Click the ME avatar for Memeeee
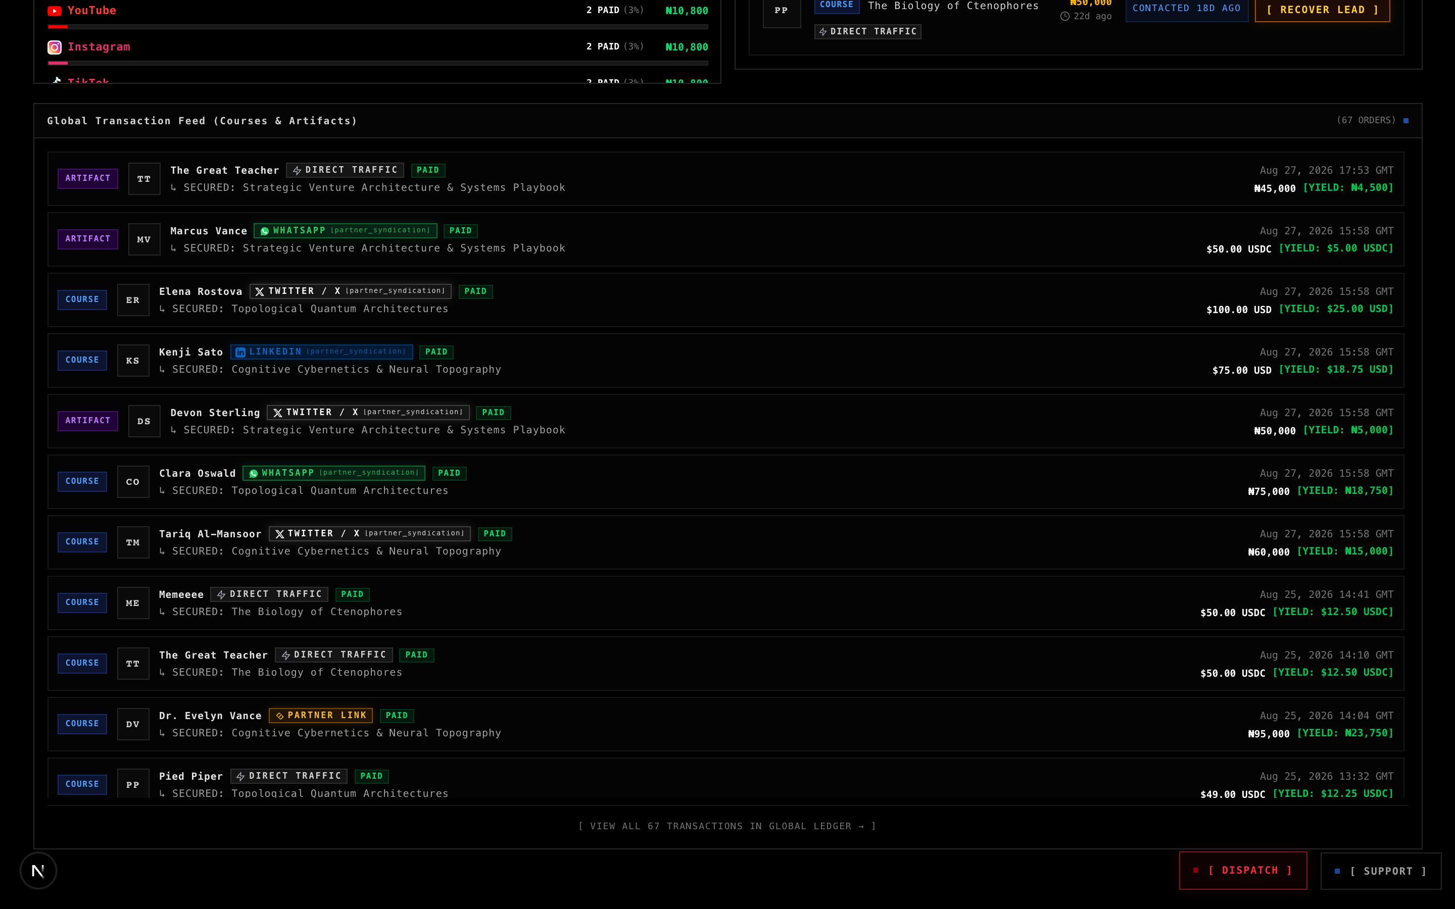 click(133, 603)
